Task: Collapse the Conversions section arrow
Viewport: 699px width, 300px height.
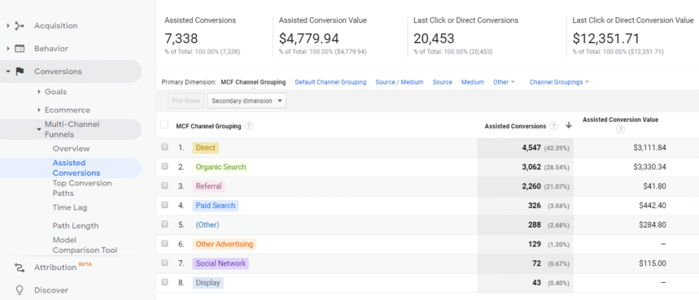Action: click(8, 72)
